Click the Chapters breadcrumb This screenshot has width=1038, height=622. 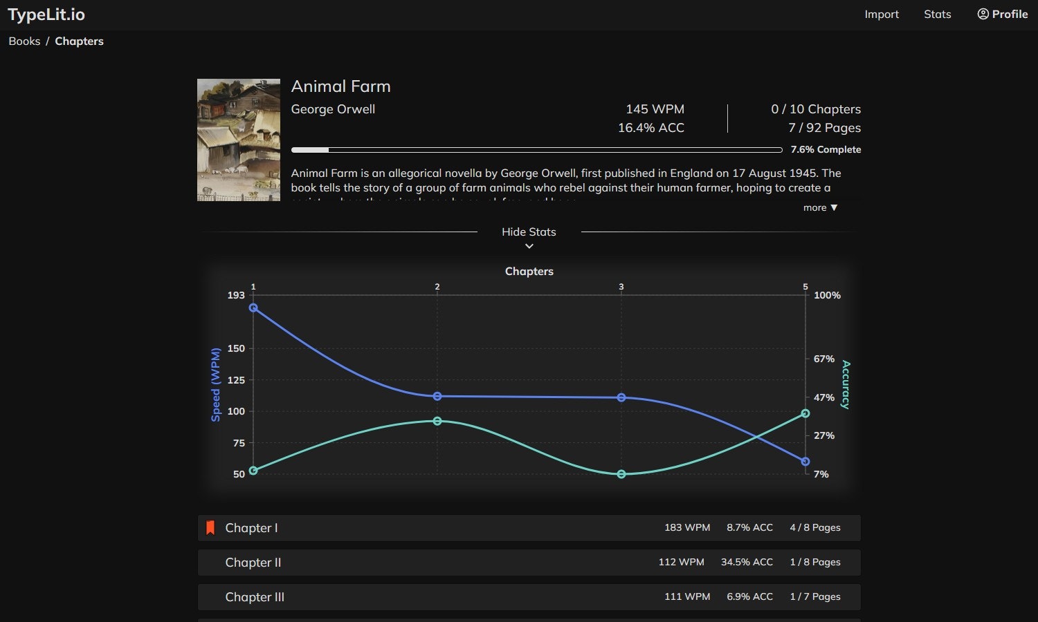[x=79, y=41]
